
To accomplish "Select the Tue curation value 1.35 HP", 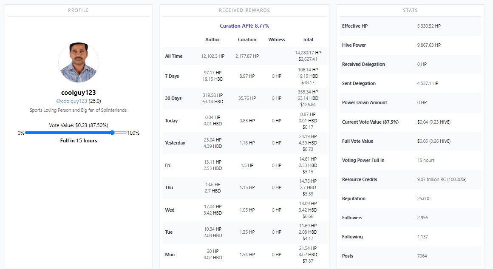I will coord(247,232).
